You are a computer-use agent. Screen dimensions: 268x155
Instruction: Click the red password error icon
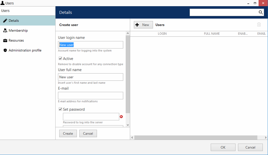coord(121,117)
